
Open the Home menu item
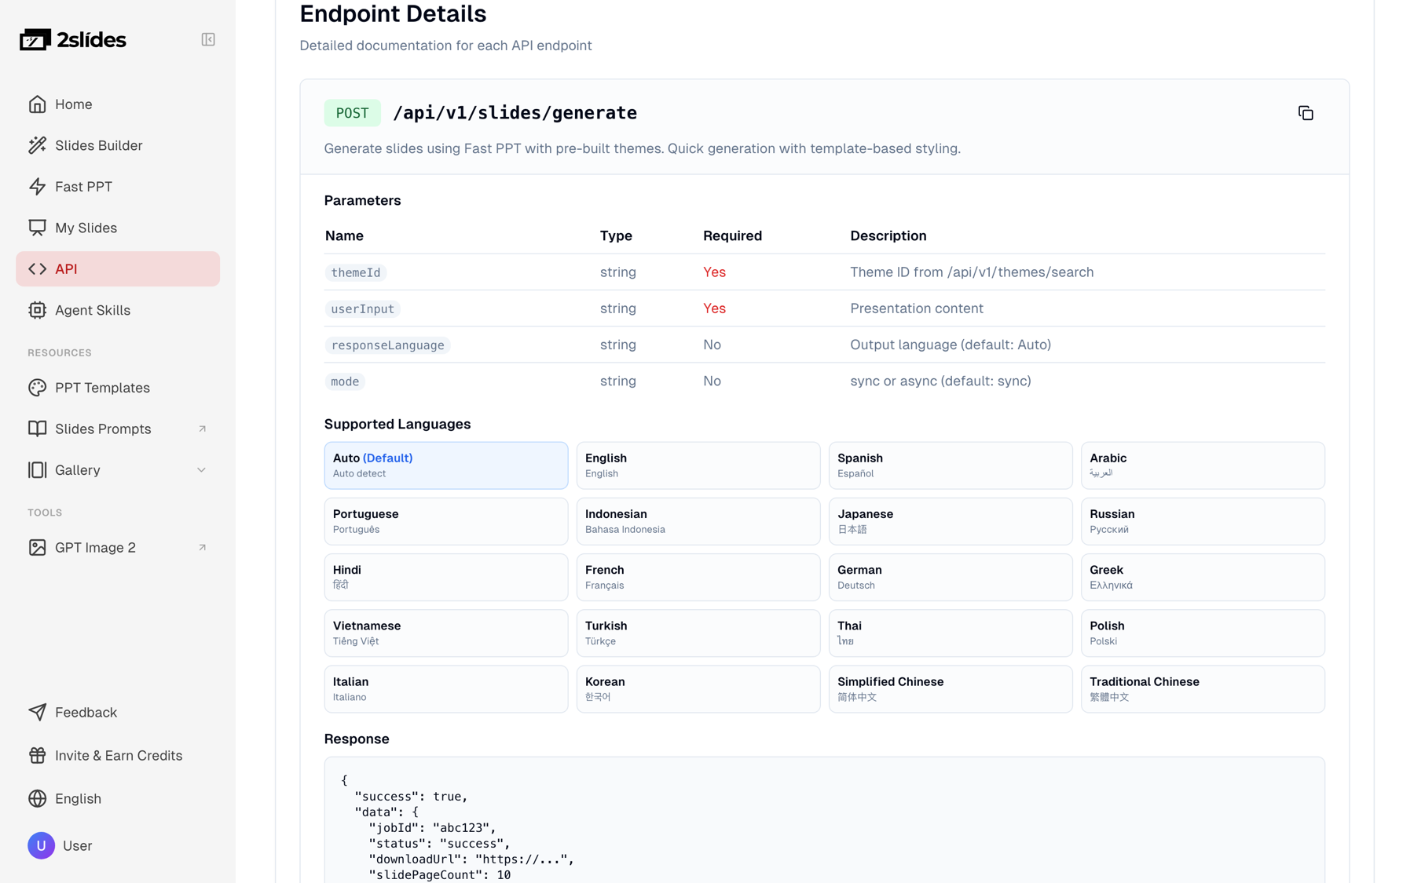[x=118, y=104]
